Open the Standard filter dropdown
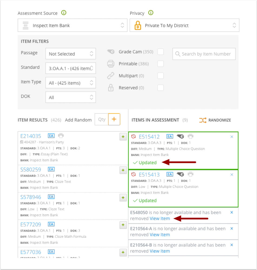Image resolution: width=257 pixels, height=270 pixels. click(x=71, y=68)
